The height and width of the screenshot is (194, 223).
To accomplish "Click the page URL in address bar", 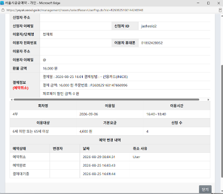I will pyautogui.click(x=75, y=10).
